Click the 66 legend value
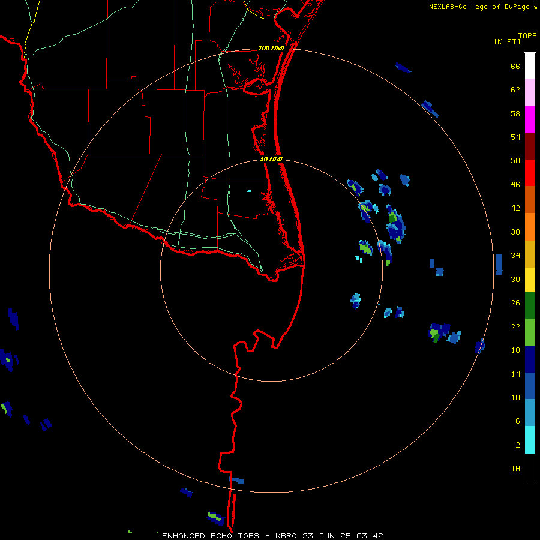The width and height of the screenshot is (540, 540). coord(515,66)
